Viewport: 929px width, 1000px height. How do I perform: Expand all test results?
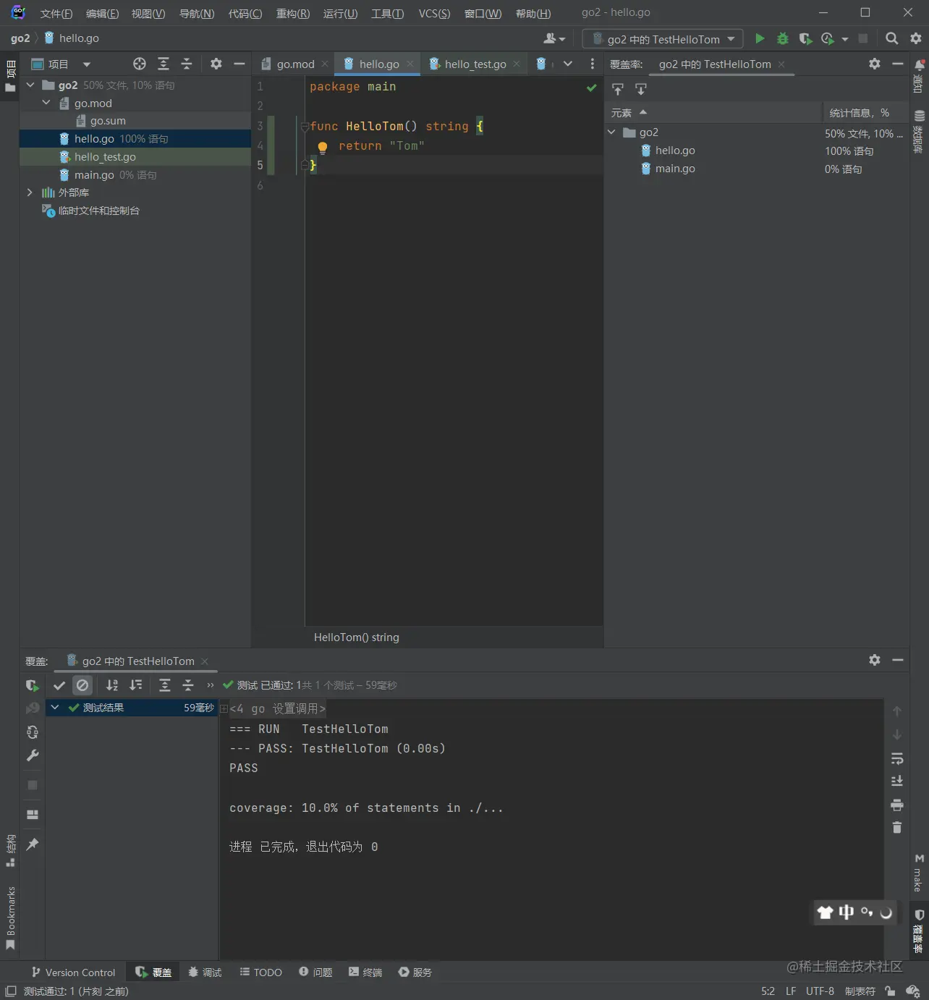coord(165,685)
